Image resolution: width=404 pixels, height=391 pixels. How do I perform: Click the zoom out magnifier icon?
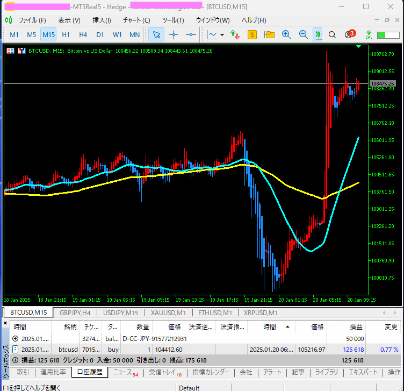point(304,35)
